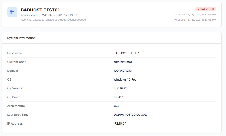Image resolution: width=226 pixels, height=136 pixels.
Task: Select the Current User value administrator
Action: click(x=123, y=62)
